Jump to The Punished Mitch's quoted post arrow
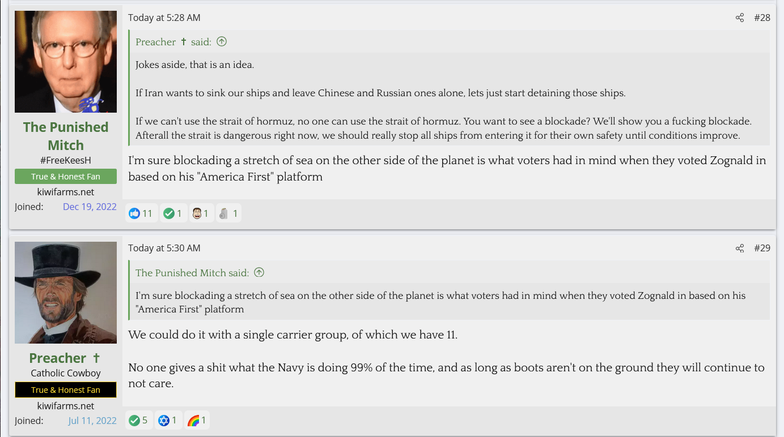The image size is (784, 437). [x=259, y=272]
